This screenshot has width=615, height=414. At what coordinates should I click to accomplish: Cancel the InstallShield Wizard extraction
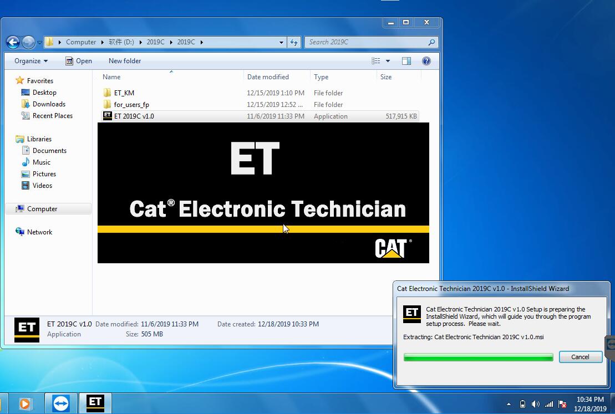(x=581, y=357)
